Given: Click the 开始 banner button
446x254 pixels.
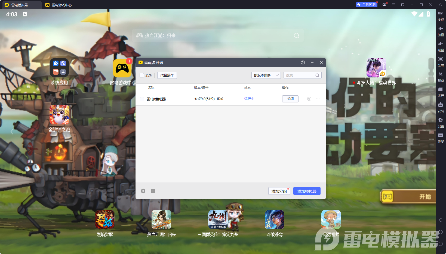Looking at the screenshot, I should 408,196.
